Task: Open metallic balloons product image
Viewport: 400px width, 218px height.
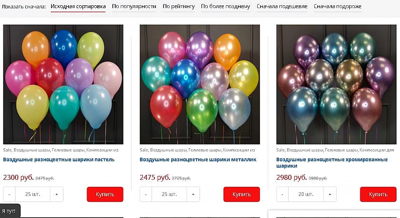Action: coord(200,84)
